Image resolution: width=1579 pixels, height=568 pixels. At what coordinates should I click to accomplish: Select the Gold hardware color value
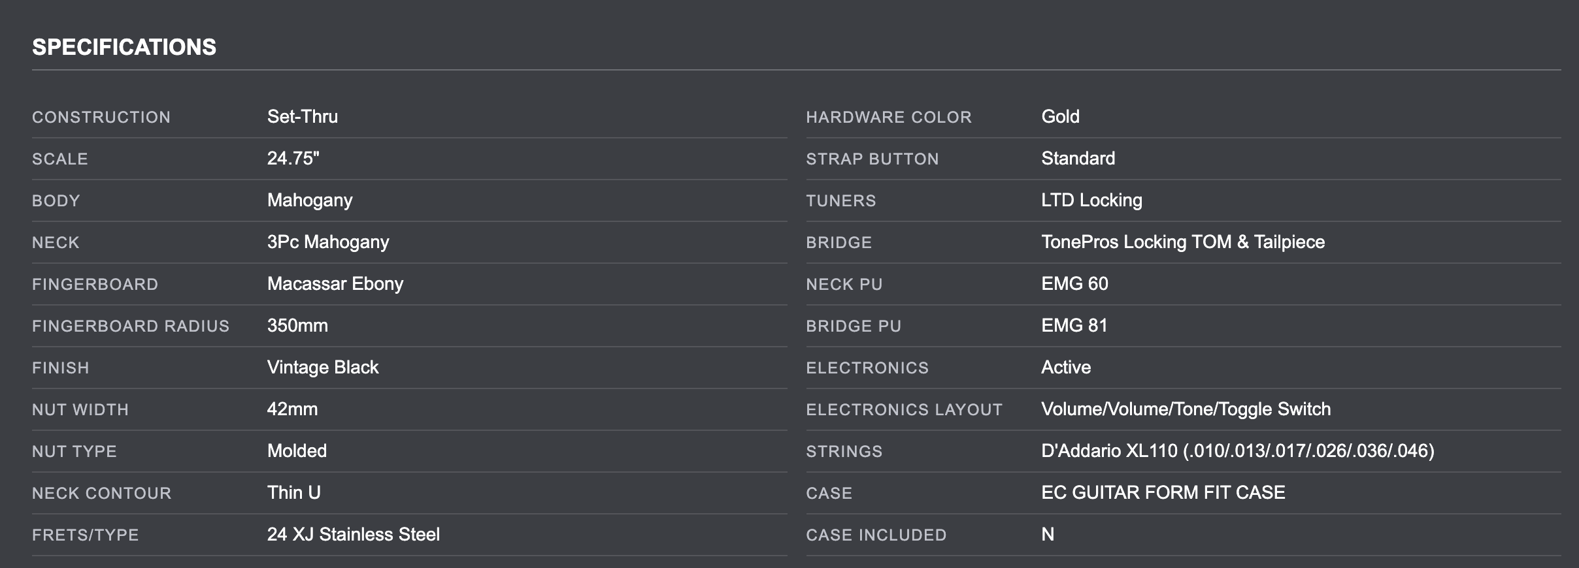[1060, 116]
